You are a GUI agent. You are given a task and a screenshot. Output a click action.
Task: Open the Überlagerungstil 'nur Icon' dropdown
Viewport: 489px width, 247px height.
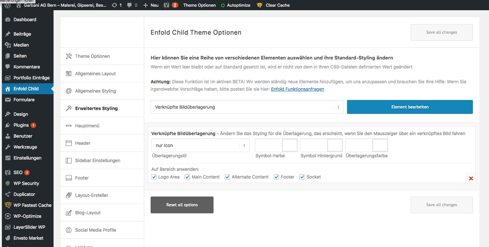click(201, 145)
